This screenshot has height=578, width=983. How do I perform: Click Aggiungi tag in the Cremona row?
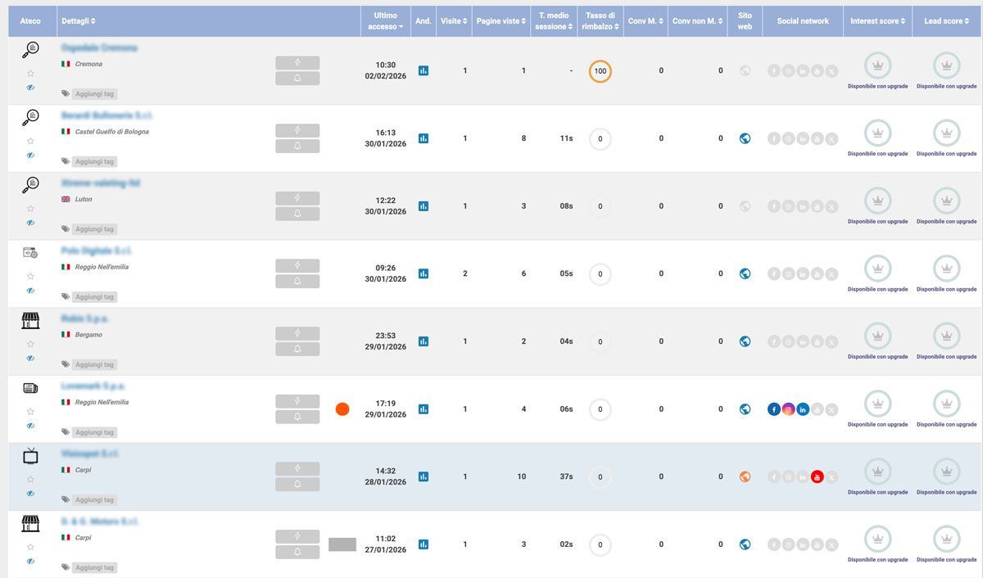[93, 94]
